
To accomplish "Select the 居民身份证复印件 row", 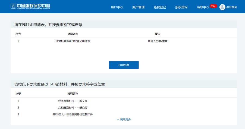I will click(x=124, y=114).
